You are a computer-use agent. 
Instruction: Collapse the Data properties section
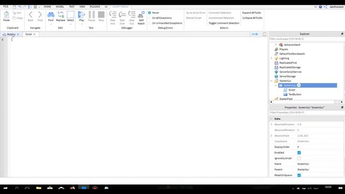pos(271,119)
